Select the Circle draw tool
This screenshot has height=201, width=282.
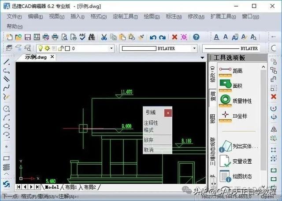coord(7,108)
